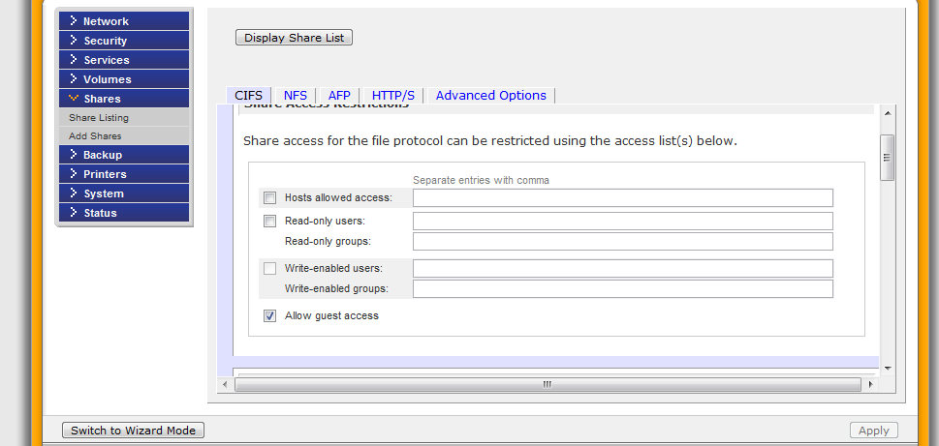Uncheck Allow guest access
939x446 pixels.
(270, 315)
